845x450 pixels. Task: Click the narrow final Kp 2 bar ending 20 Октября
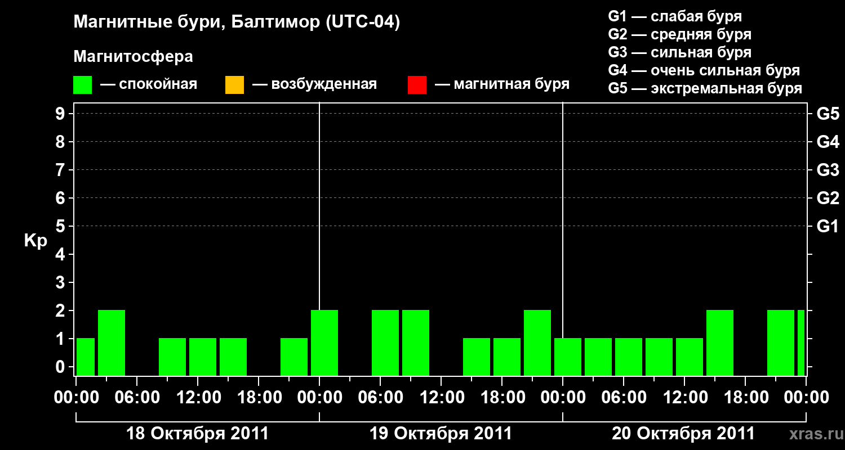point(801,343)
